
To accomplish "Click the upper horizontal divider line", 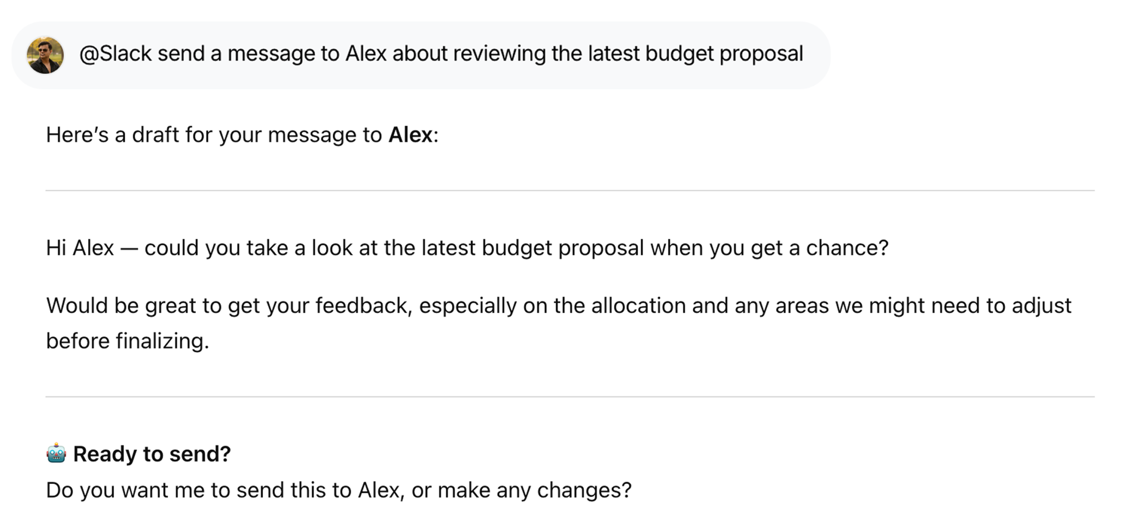I will coord(570,191).
